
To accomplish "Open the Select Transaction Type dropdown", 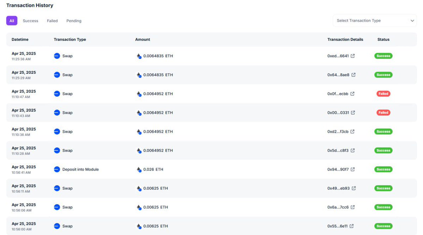I will pyautogui.click(x=375, y=20).
